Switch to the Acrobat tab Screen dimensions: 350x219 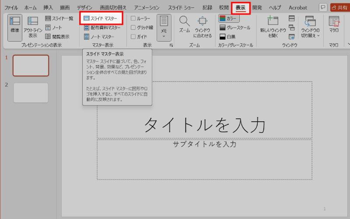[298, 7]
